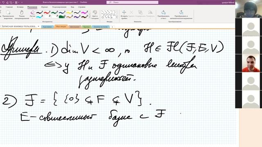
Task: Switch to the blue Курсовики section tab
Action: coord(47,27)
